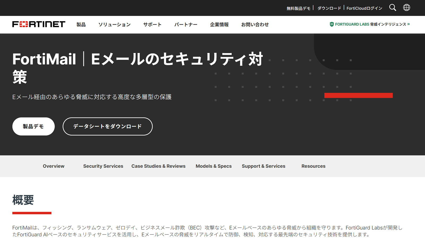Open the ソリューション menu
Screen dimensions: 425x239
(x=114, y=24)
